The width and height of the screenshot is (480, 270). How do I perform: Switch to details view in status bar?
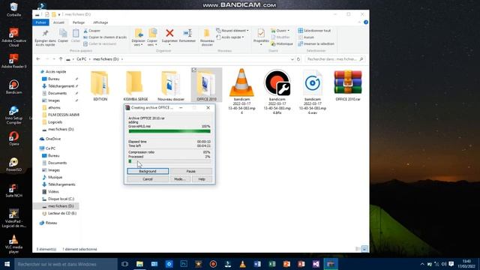358,249
